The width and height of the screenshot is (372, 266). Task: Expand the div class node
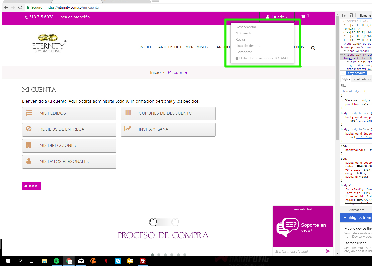tap(348, 62)
